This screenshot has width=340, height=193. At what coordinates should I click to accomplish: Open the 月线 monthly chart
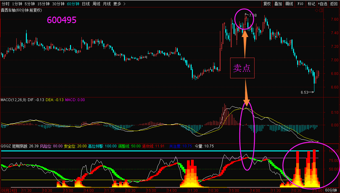pos(107,4)
